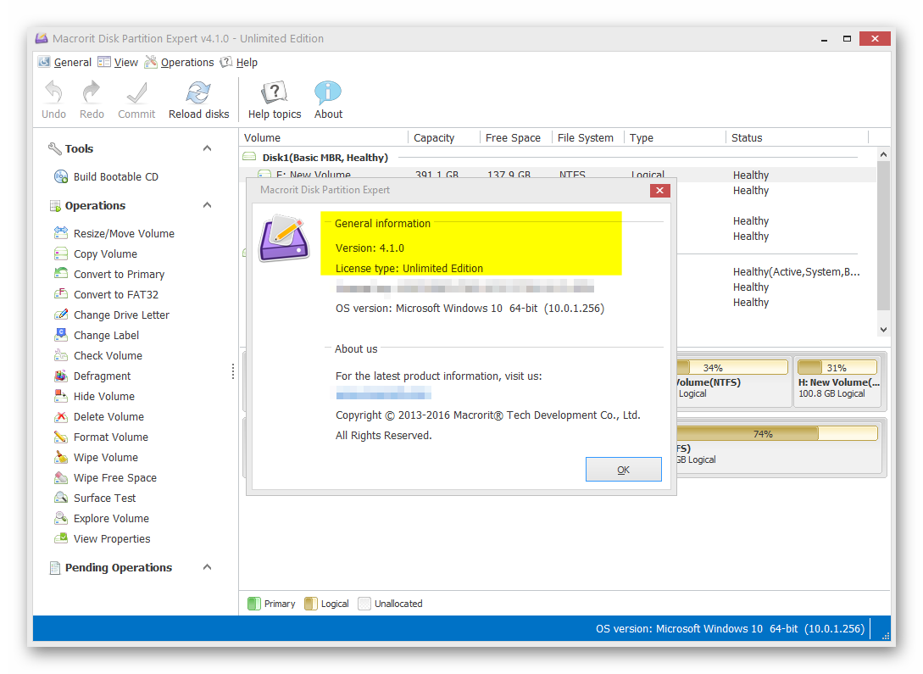Sort by the Status column header
Image resolution: width=923 pixels, height=674 pixels.
(x=798, y=137)
